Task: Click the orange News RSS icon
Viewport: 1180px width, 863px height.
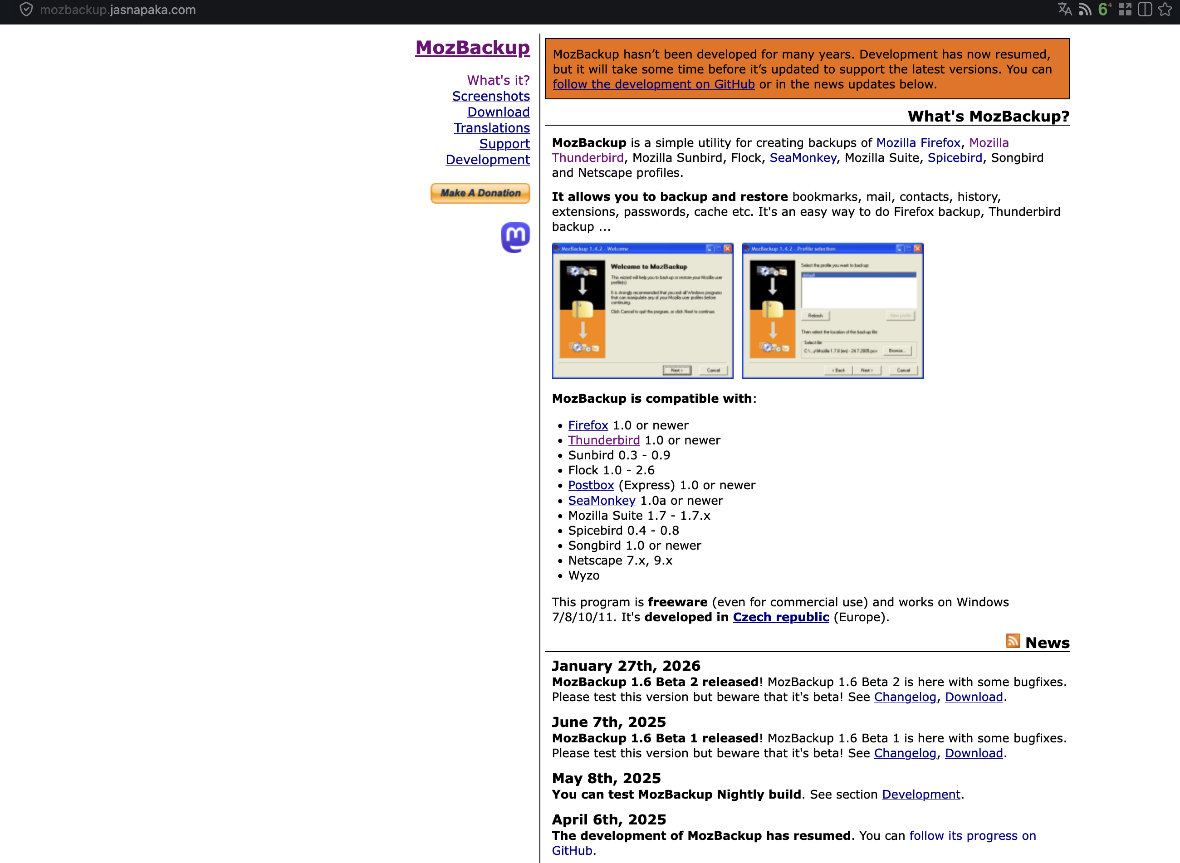Action: click(x=1012, y=641)
